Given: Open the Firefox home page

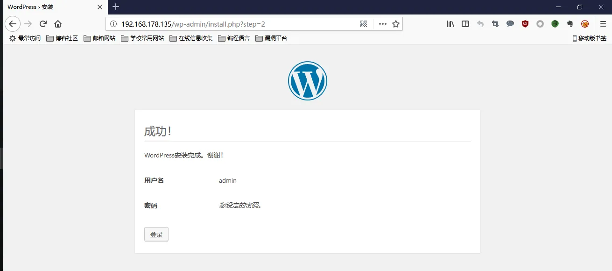Looking at the screenshot, I should tap(58, 24).
